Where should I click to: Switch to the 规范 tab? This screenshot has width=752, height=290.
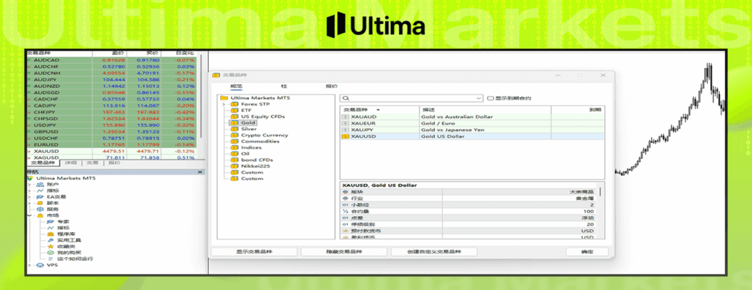click(x=236, y=86)
